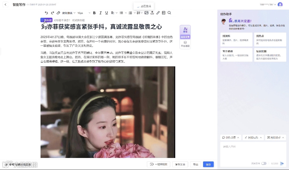The width and height of the screenshot is (289, 170).
Task: Open the 找资料 card
Action: point(236,40)
